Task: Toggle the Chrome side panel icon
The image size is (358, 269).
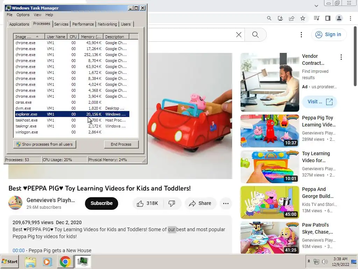Action: (x=328, y=18)
